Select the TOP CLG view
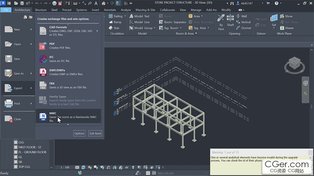This screenshot has height=176, width=314. click(24, 167)
